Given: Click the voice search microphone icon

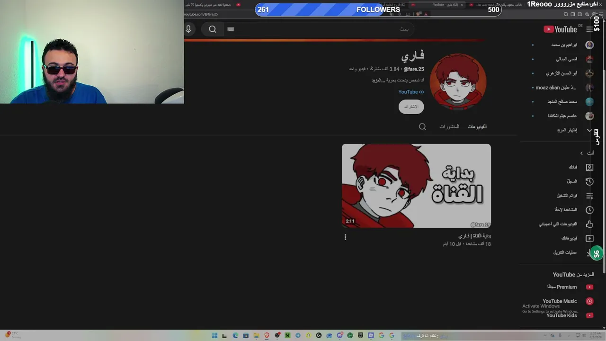Looking at the screenshot, I should point(188,29).
